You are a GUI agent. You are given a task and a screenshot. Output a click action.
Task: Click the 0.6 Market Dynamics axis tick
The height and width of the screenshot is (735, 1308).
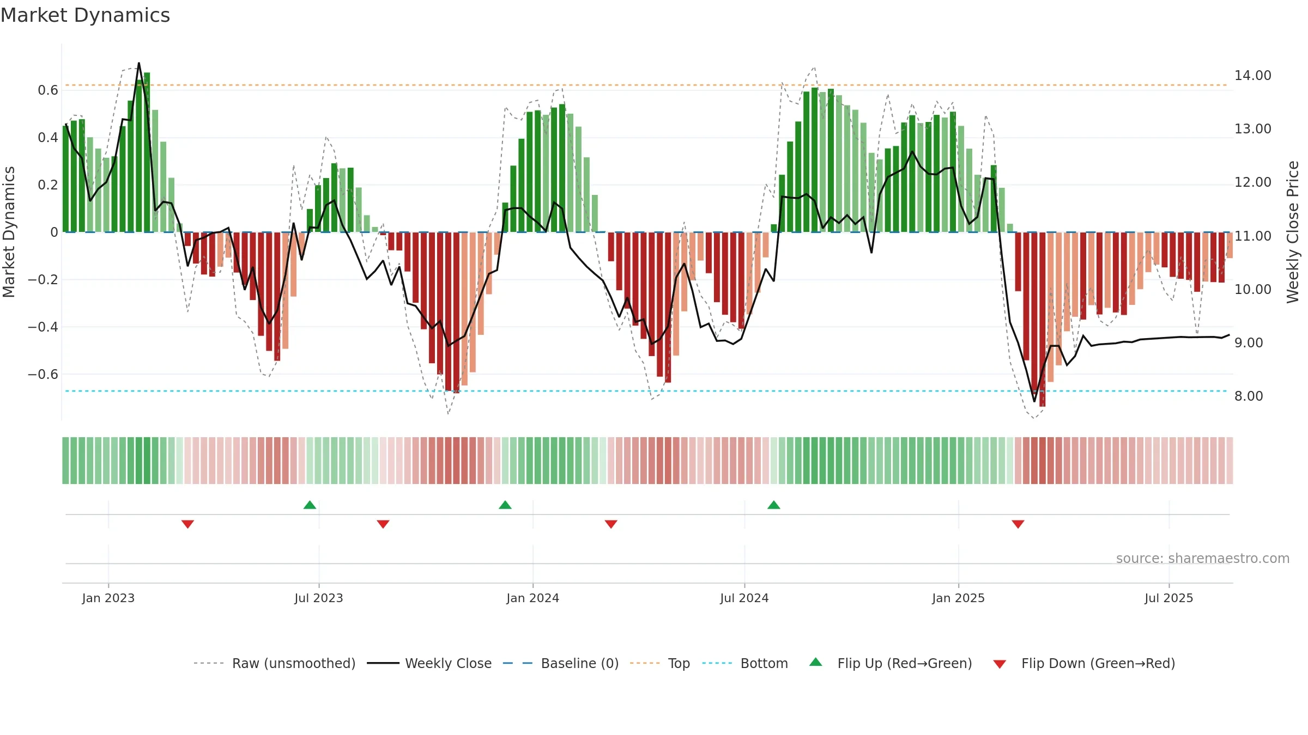point(48,90)
